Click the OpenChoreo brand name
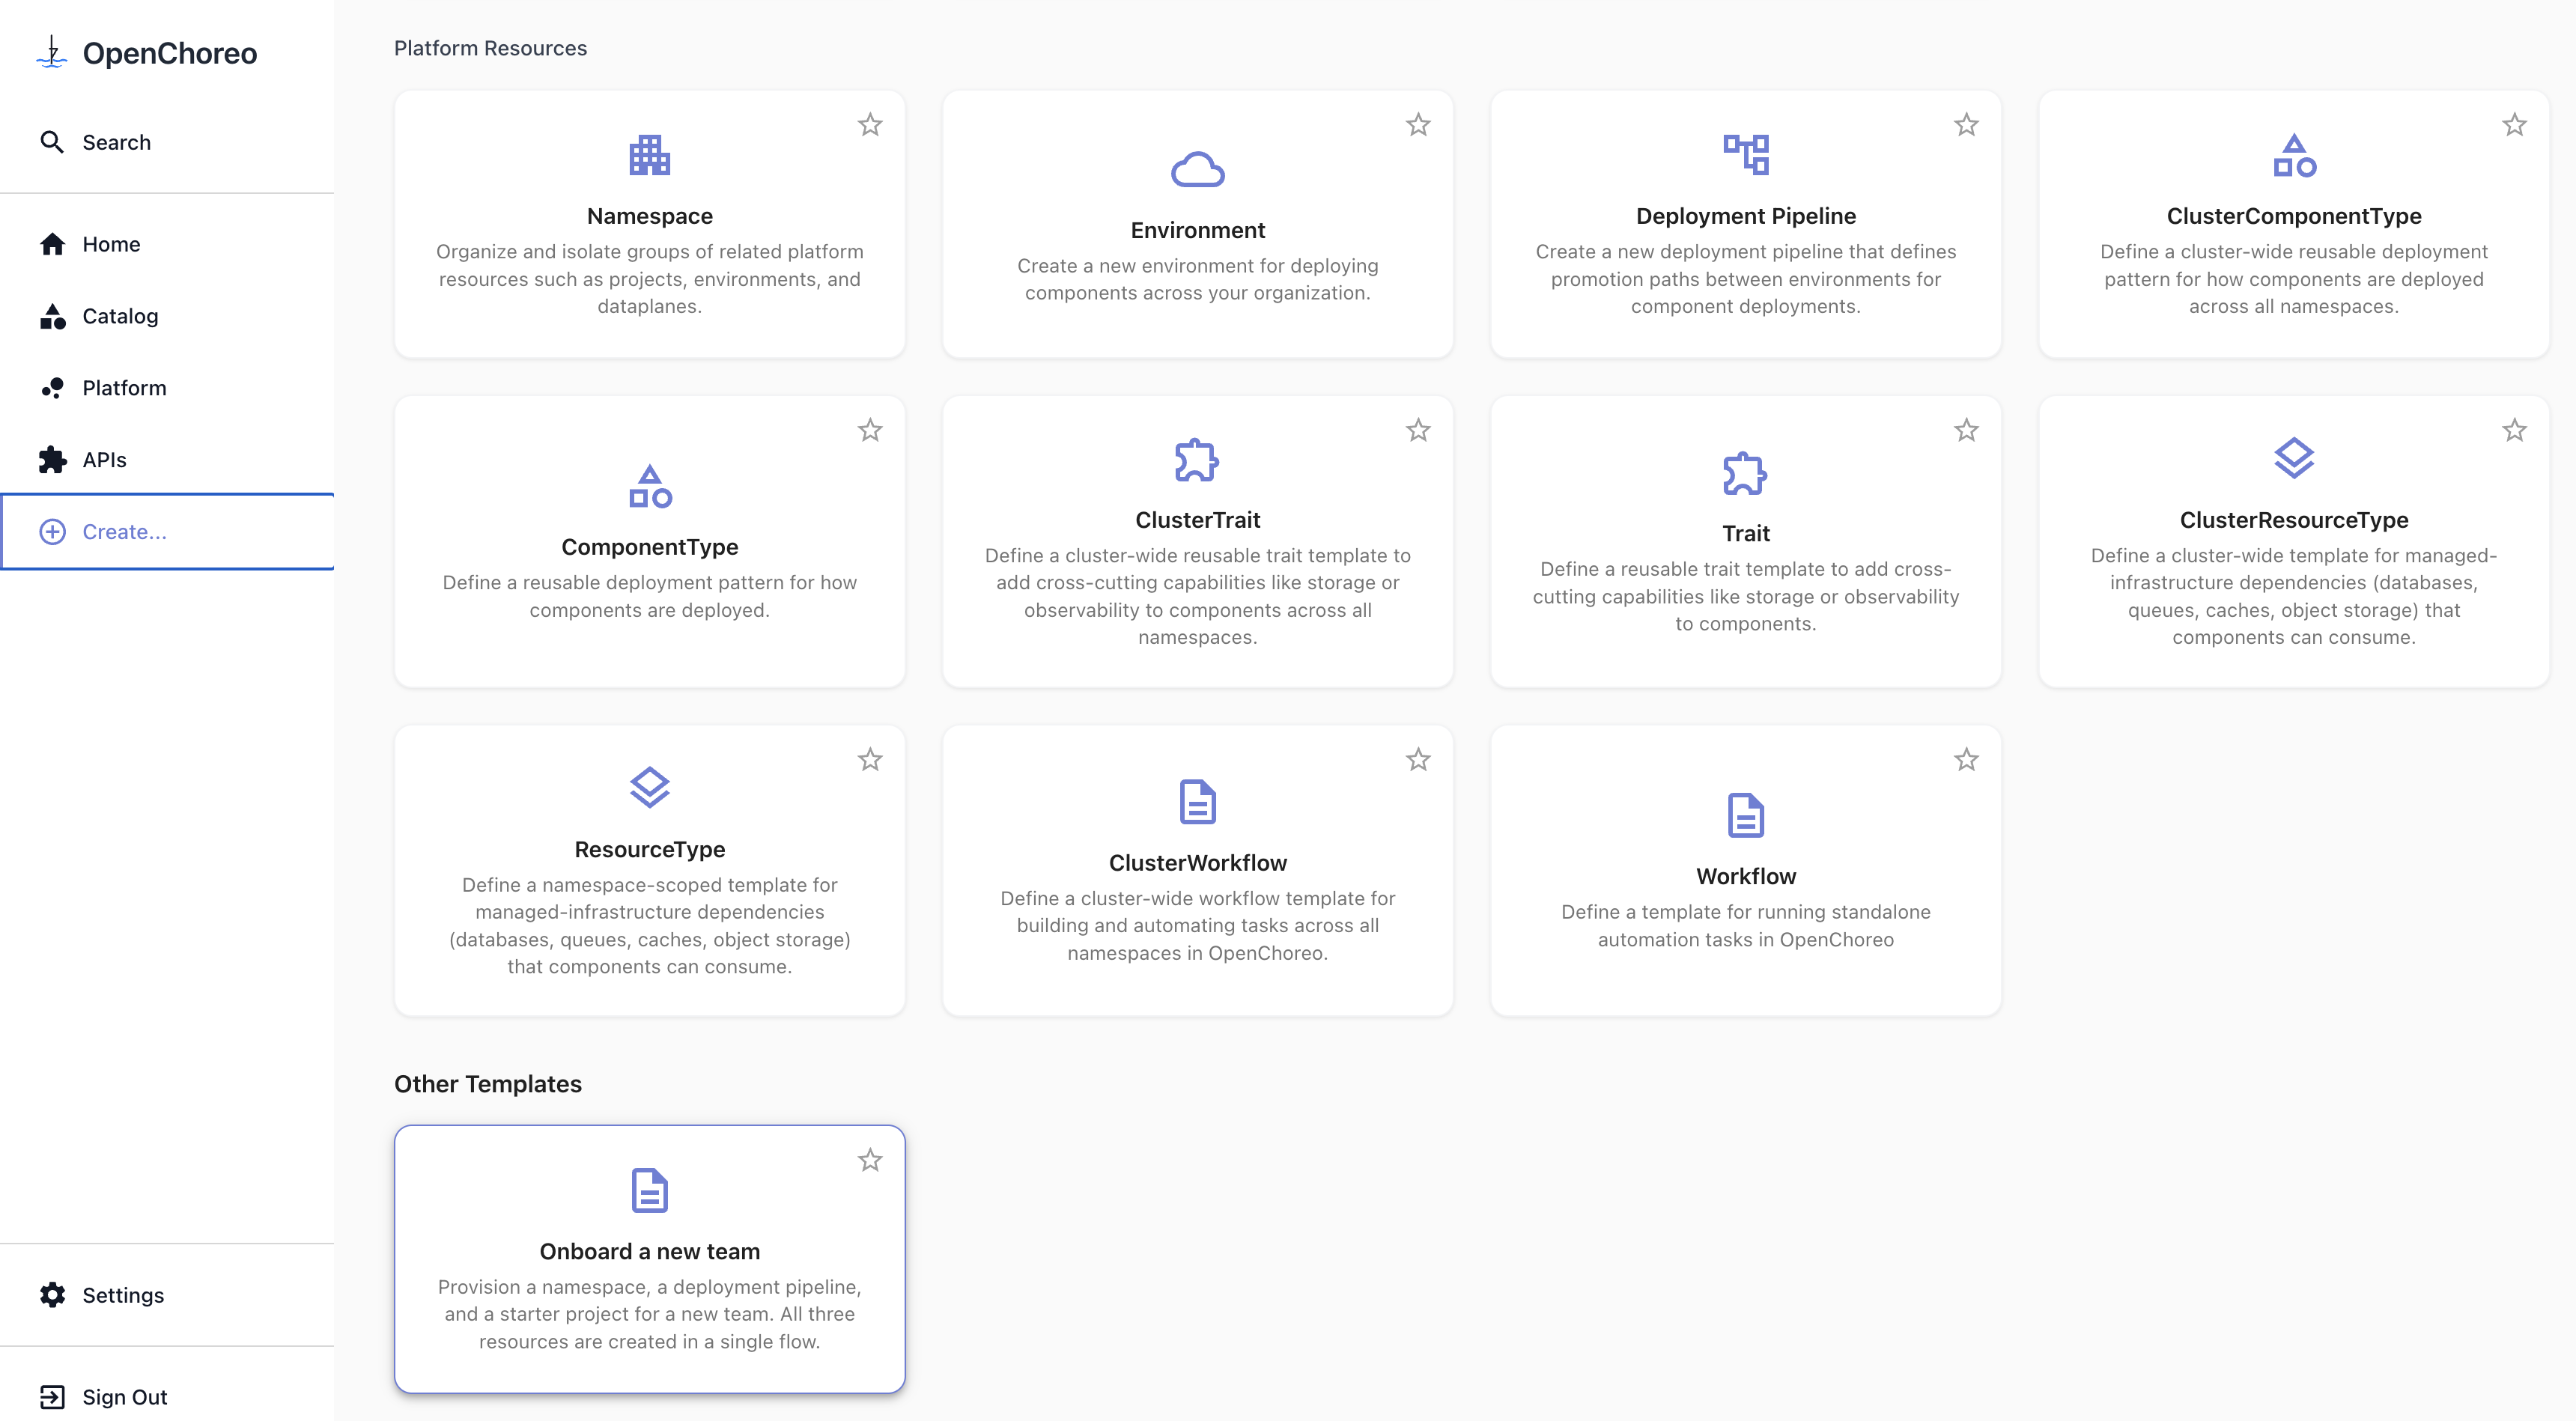This screenshot has height=1421, width=2576. 170,53
